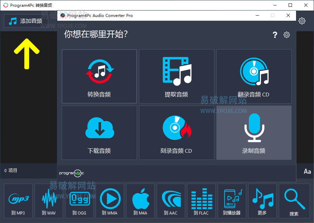Select the M4A format icon

pos(140,201)
